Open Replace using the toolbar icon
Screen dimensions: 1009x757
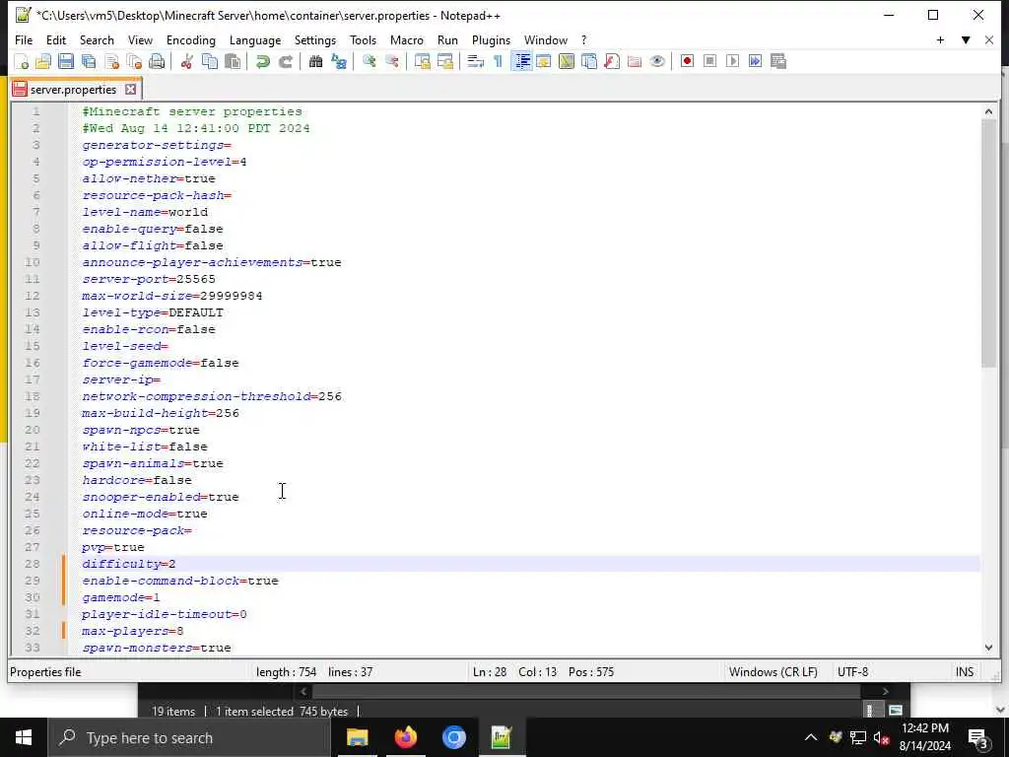click(x=339, y=61)
